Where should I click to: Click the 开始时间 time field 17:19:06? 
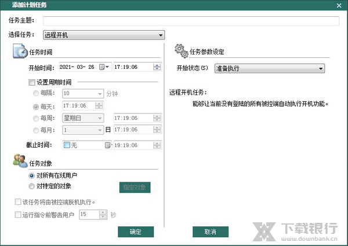click(137, 67)
